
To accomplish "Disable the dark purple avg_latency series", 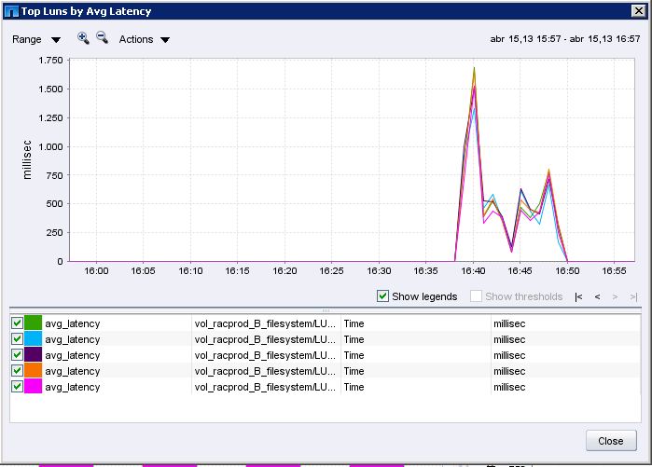I will click(17, 355).
